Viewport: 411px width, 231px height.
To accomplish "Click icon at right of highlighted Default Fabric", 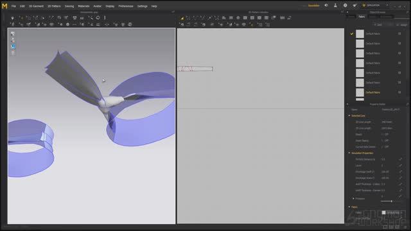I will point(399,92).
